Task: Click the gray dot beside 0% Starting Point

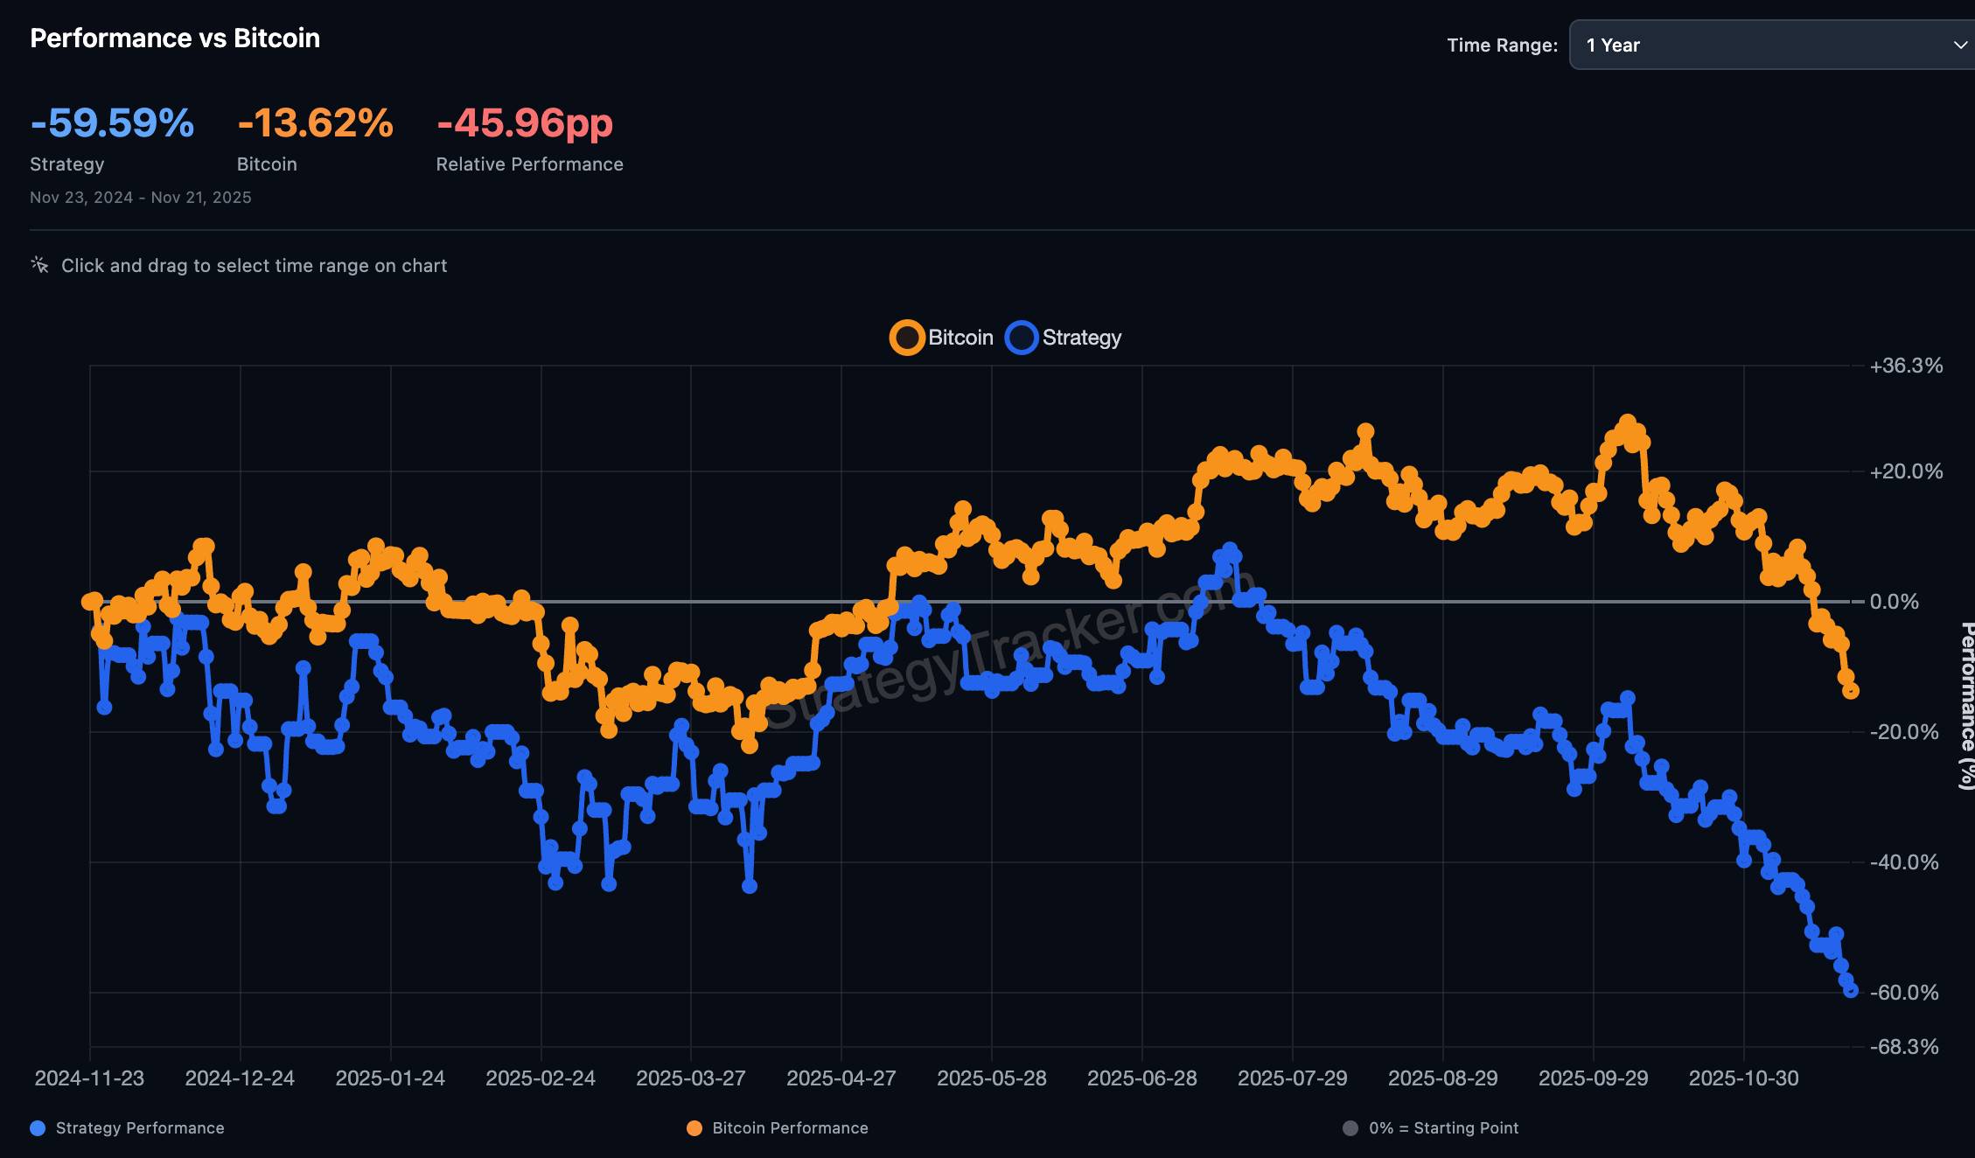Action: coord(1349,1128)
